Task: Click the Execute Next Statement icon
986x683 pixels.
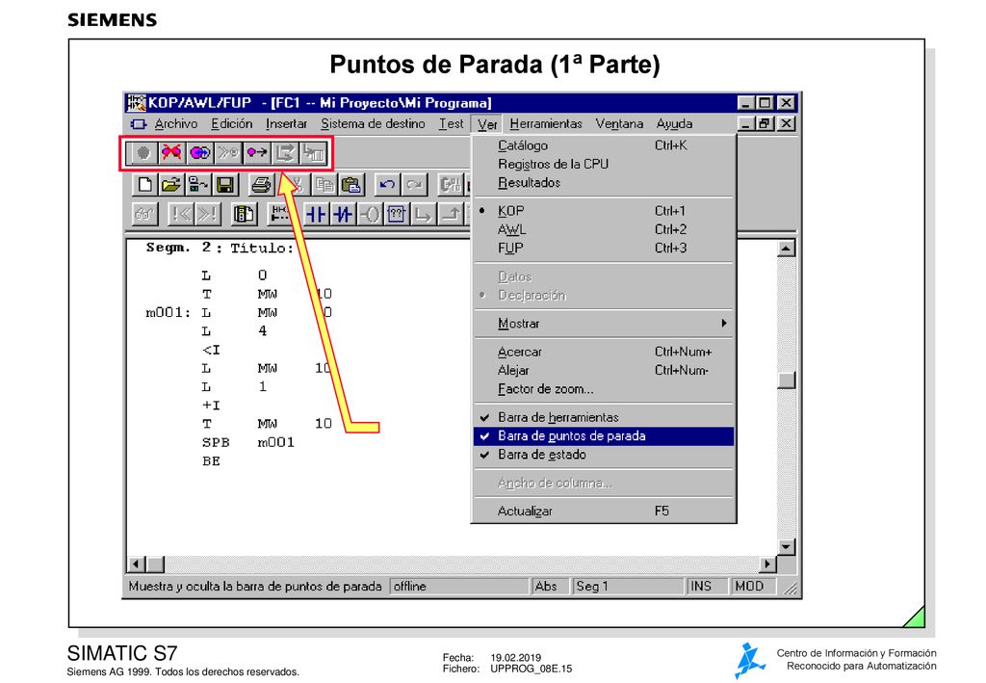Action: pyautogui.click(x=285, y=153)
